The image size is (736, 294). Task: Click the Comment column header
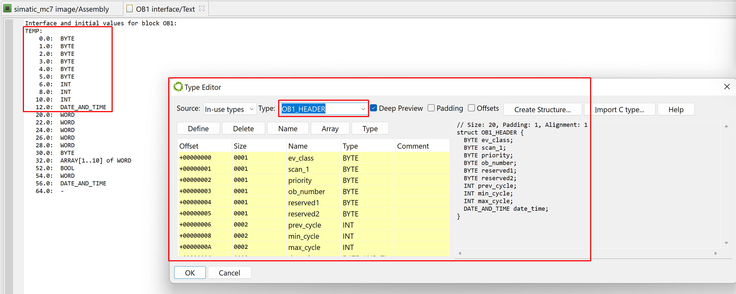pos(422,146)
